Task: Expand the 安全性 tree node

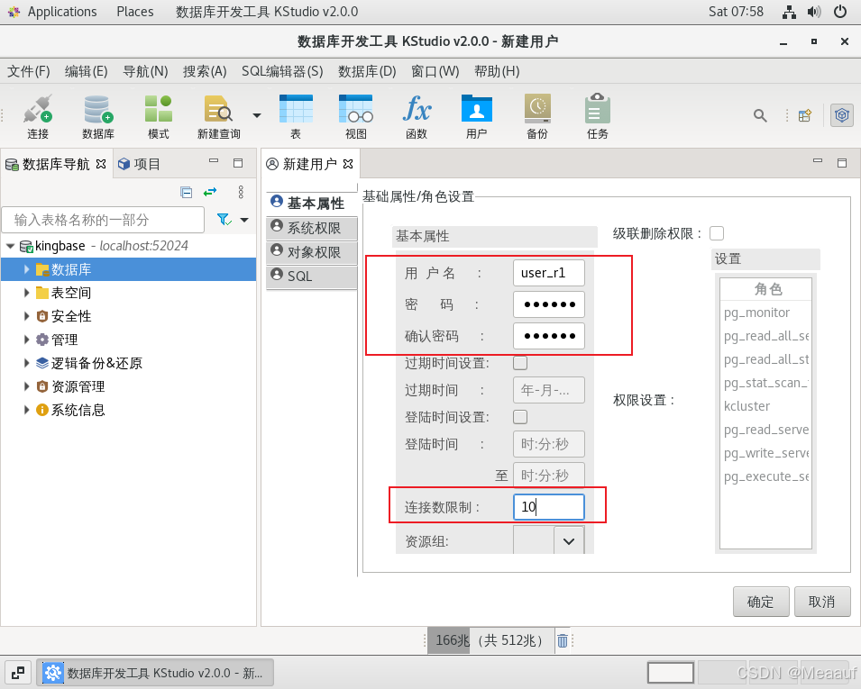Action: [x=26, y=316]
